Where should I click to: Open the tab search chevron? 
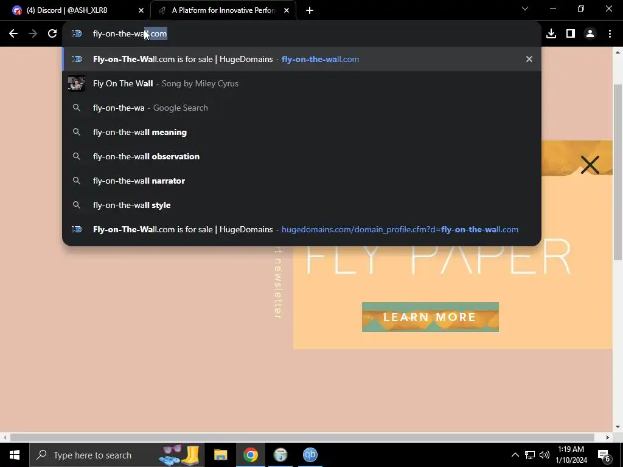525,9
